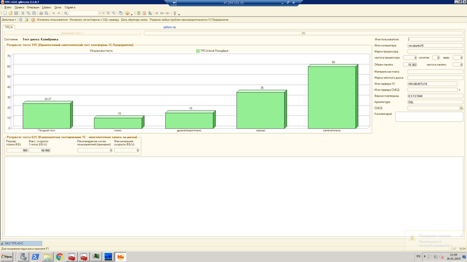Open File Explorer from the taskbar
467x262 pixels.
(x=47, y=257)
